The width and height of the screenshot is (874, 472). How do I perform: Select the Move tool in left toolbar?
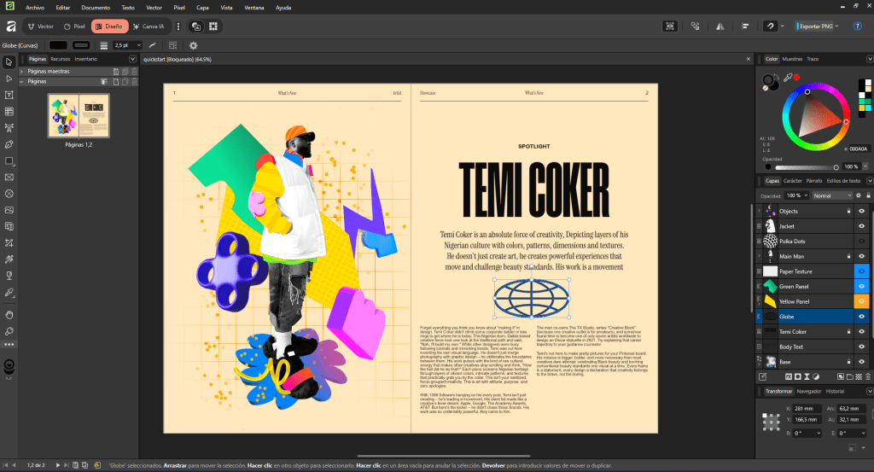coord(9,61)
